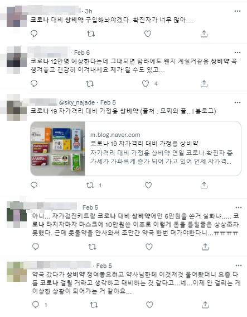Open more options on the @sky_najade tweet
The height and width of the screenshot is (317, 247).
pyautogui.click(x=238, y=102)
